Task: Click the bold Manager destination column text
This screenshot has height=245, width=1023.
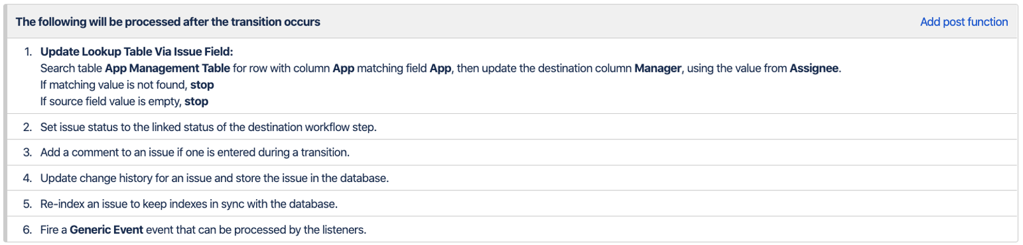Action: click(x=657, y=68)
